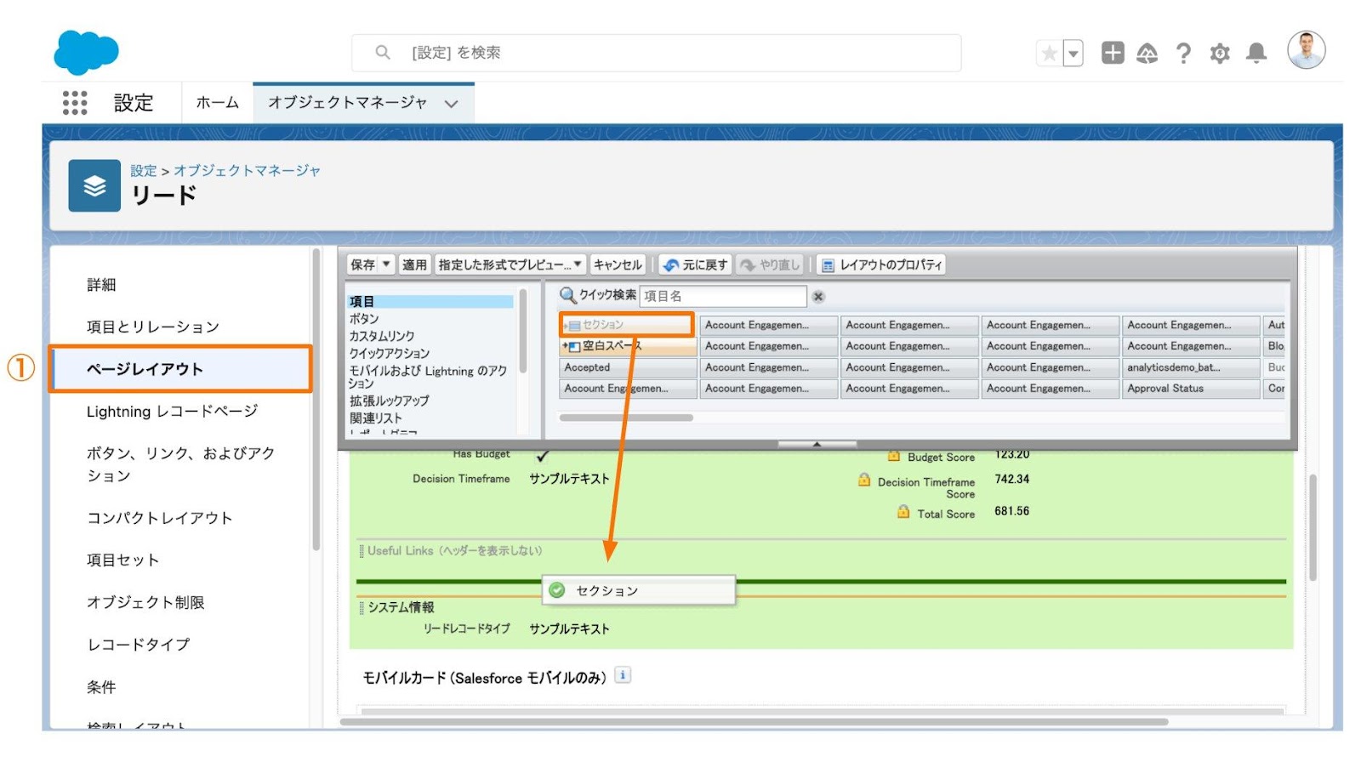
Task: Open レイアウトのプロパティ
Action: (881, 264)
